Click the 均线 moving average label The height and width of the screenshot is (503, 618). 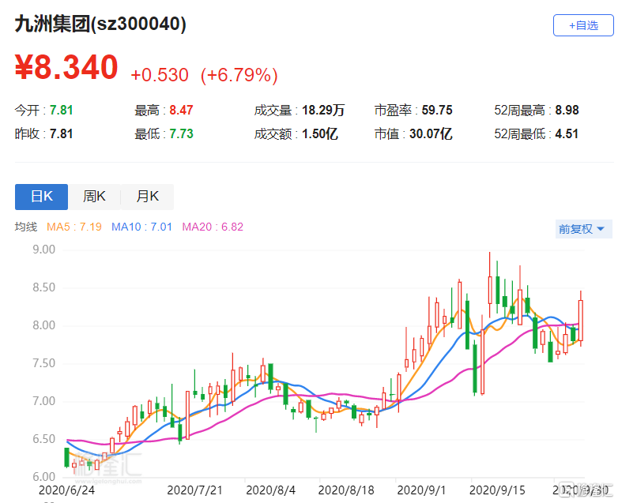[26, 227]
